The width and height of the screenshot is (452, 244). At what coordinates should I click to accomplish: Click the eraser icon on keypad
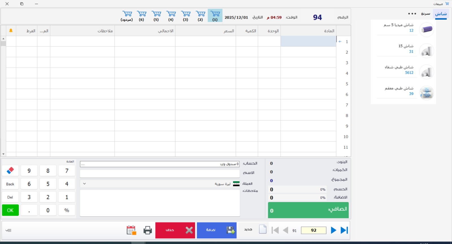point(10,170)
